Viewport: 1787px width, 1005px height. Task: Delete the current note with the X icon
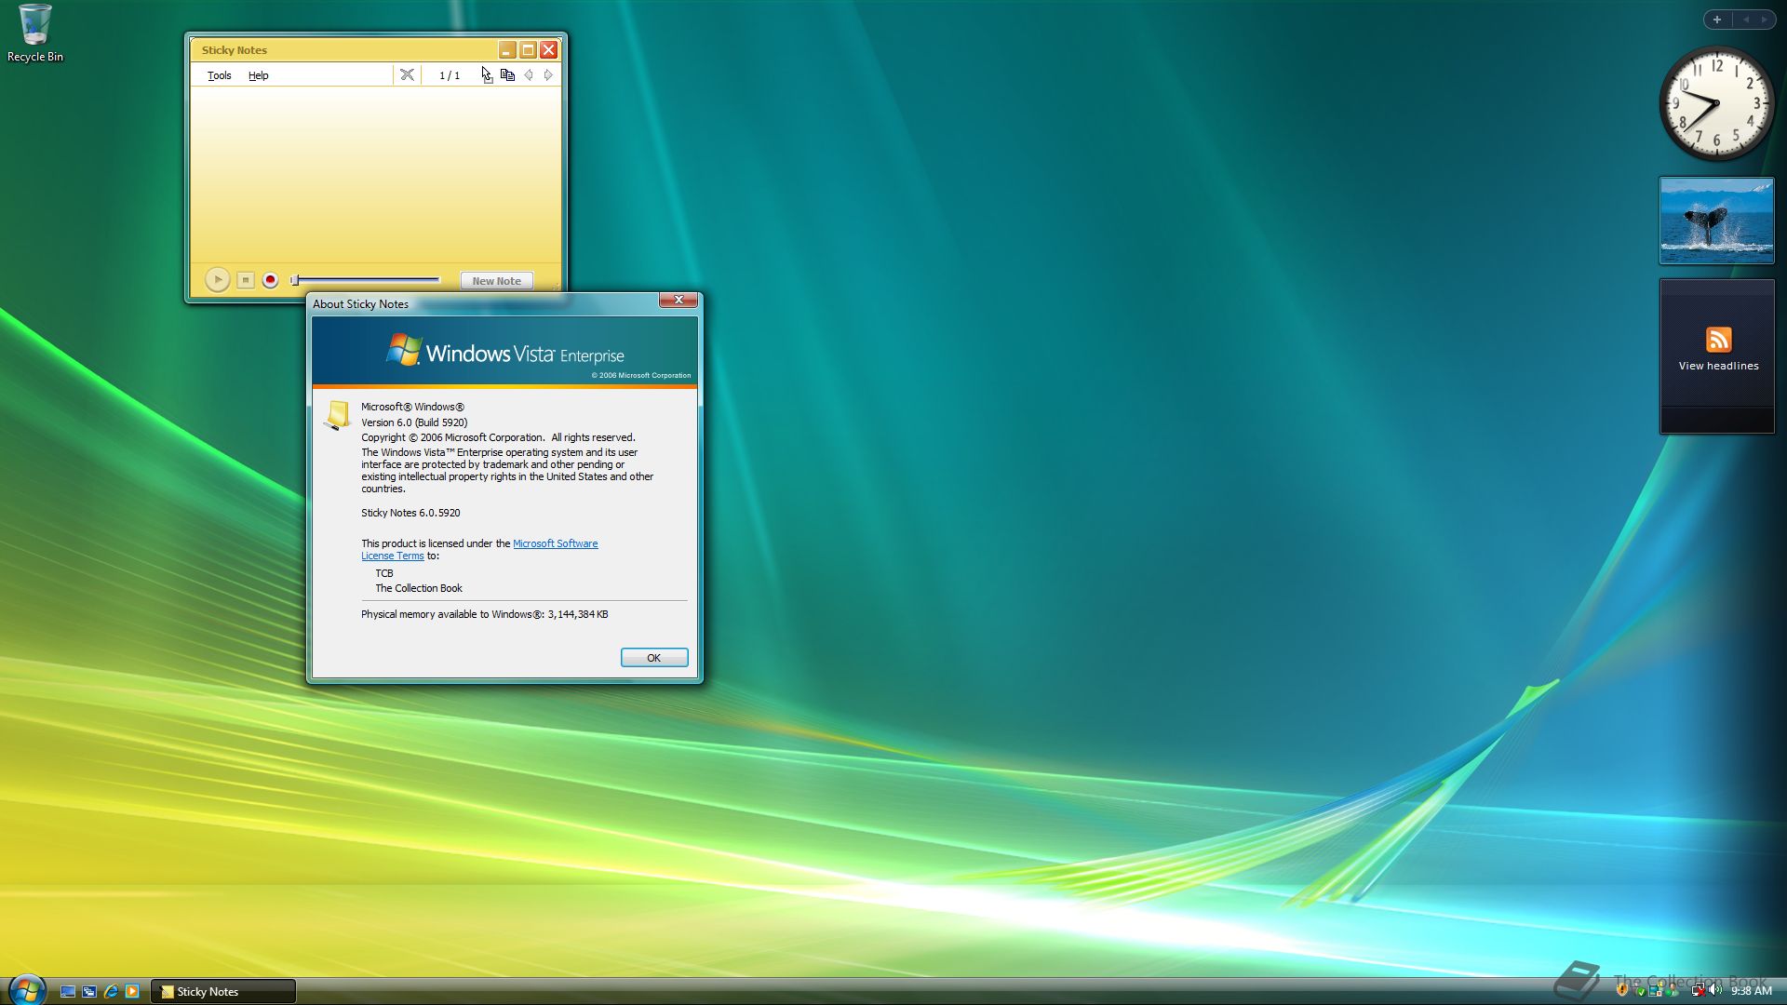407,74
